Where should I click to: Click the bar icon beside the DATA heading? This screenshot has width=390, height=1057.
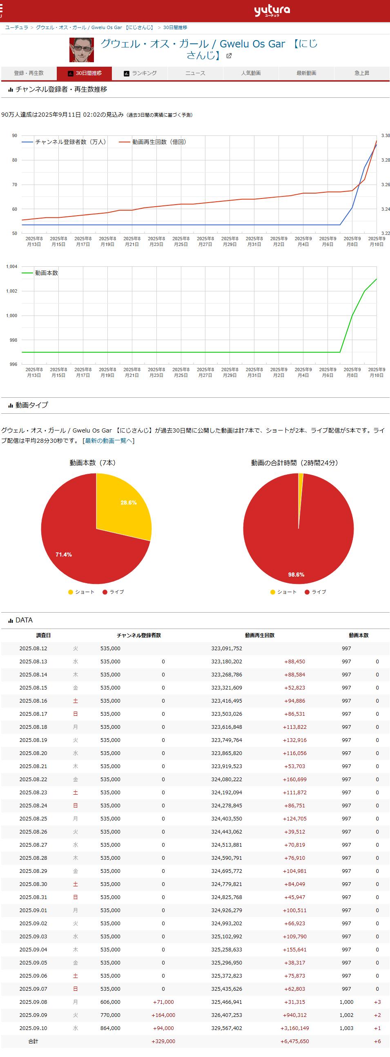coord(11,620)
